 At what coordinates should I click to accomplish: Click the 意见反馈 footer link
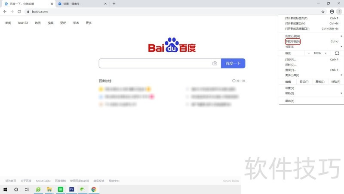99,181
